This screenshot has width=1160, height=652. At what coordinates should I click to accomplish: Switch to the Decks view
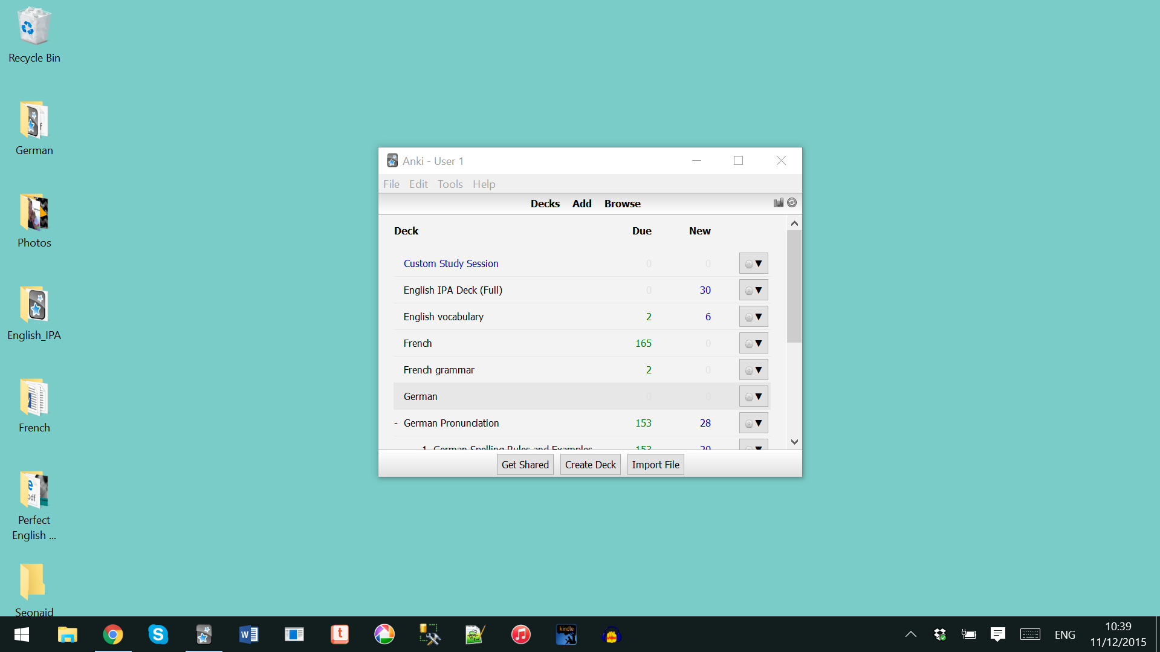(x=545, y=204)
